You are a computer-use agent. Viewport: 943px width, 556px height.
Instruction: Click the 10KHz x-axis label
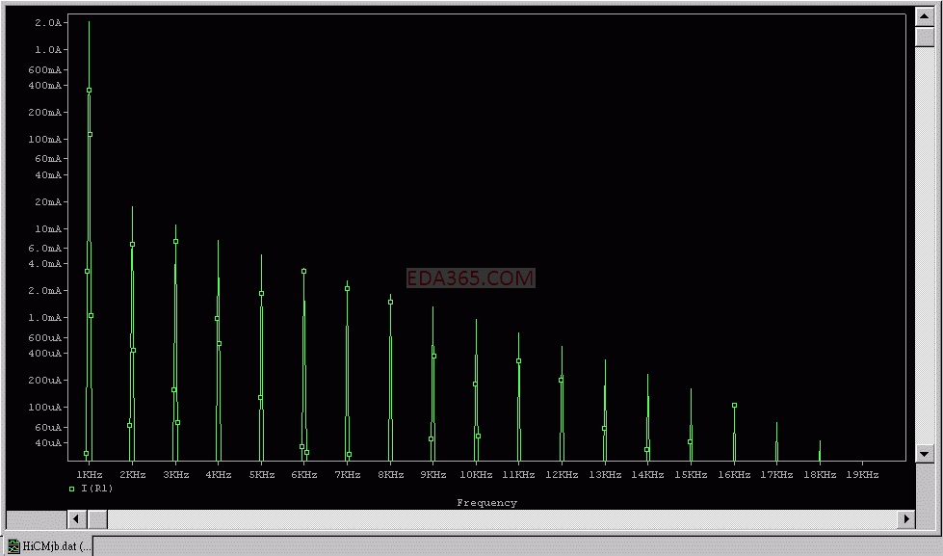(x=476, y=475)
